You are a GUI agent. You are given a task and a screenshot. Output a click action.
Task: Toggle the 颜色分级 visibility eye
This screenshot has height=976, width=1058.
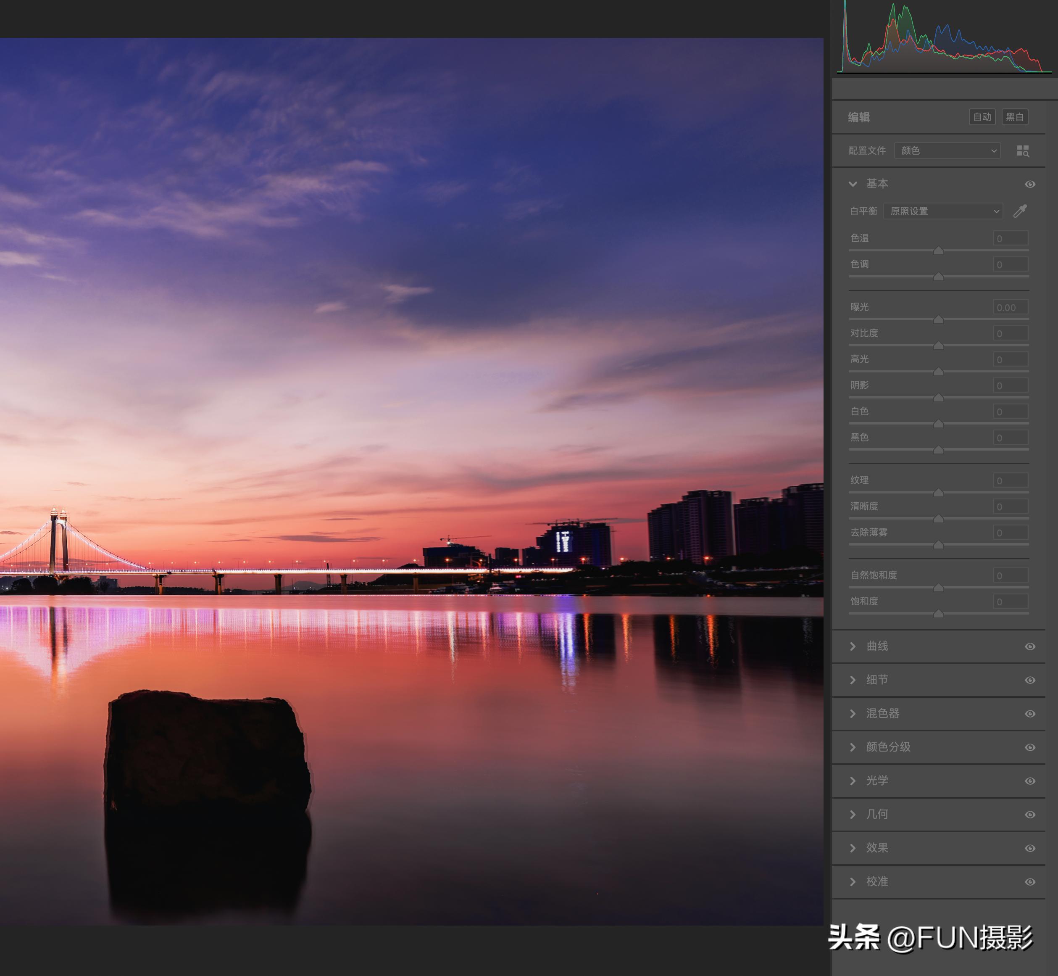pos(1030,747)
